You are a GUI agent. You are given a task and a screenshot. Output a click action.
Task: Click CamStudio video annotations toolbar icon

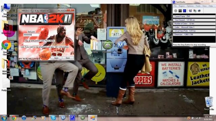[195, 11]
